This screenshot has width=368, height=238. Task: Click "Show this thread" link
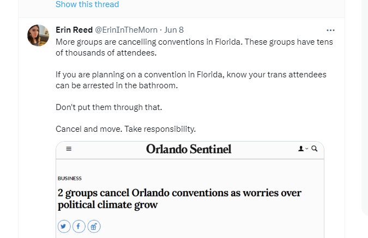point(87,4)
